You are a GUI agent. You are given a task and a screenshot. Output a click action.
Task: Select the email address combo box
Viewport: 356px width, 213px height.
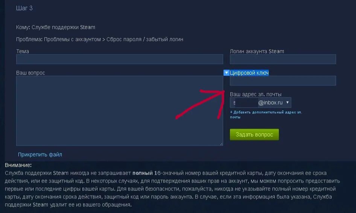click(x=260, y=103)
